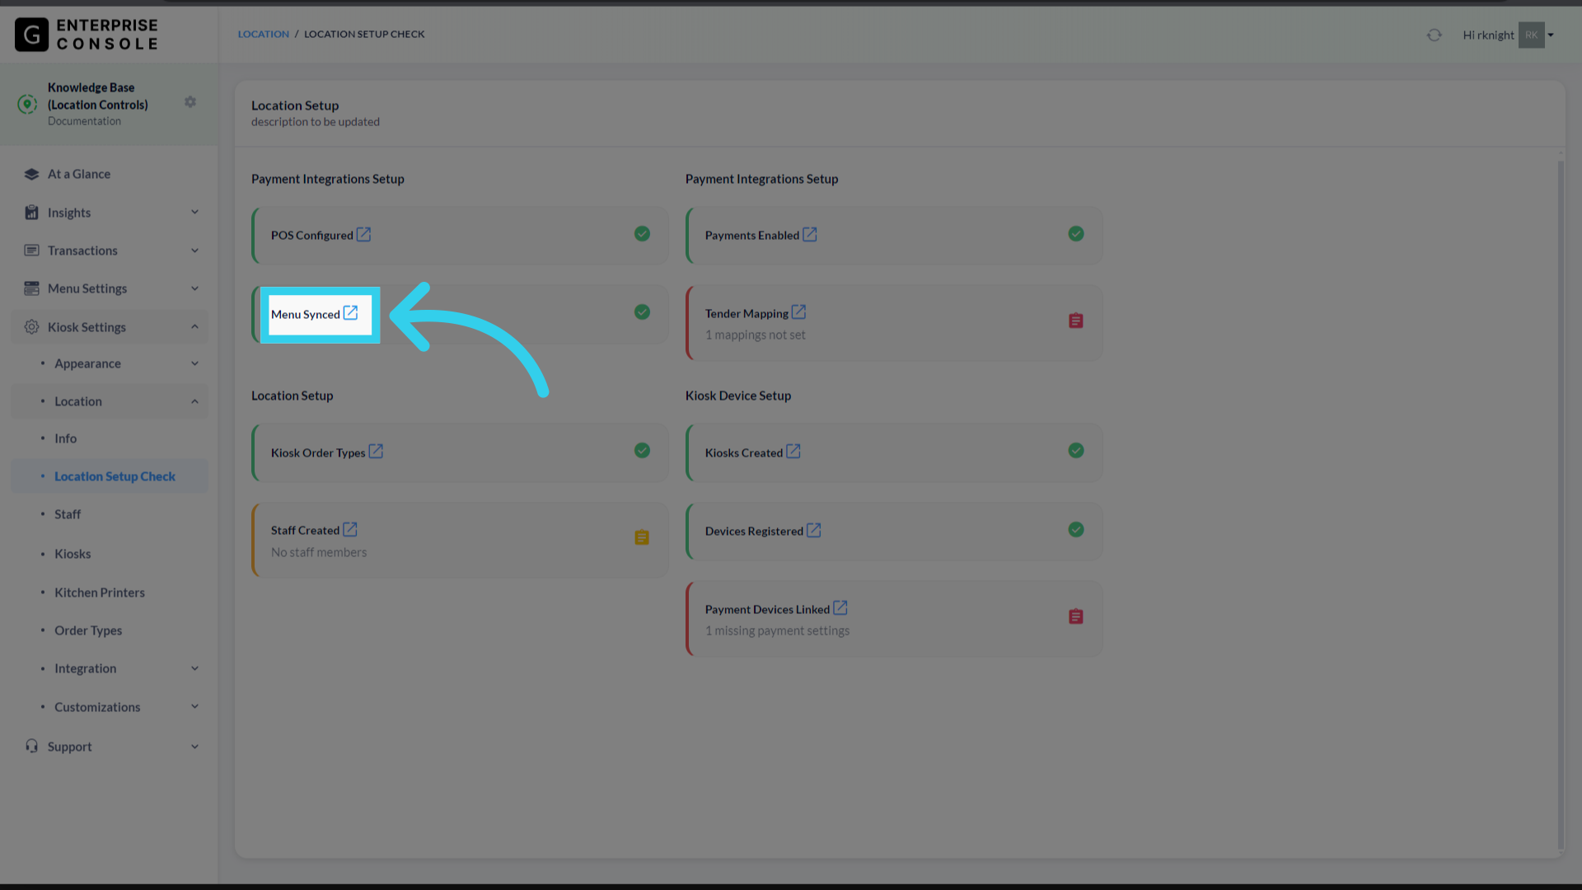Expand the Insights menu chevron
Viewport: 1582px width, 890px height.
195,212
